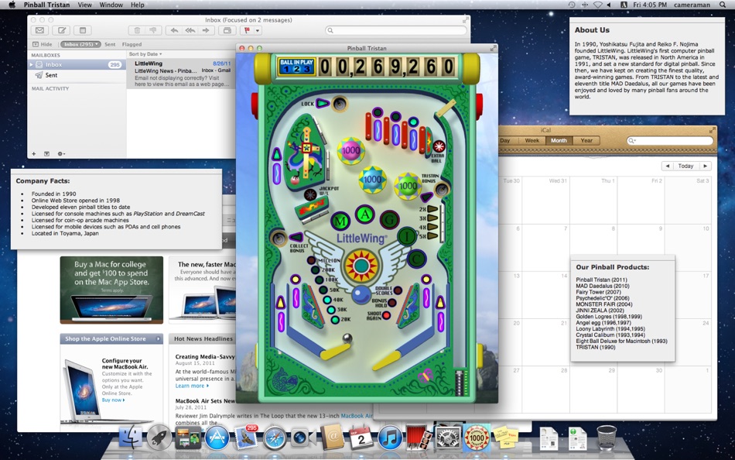Forward the message using Mail's forward arrow

pos(206,30)
